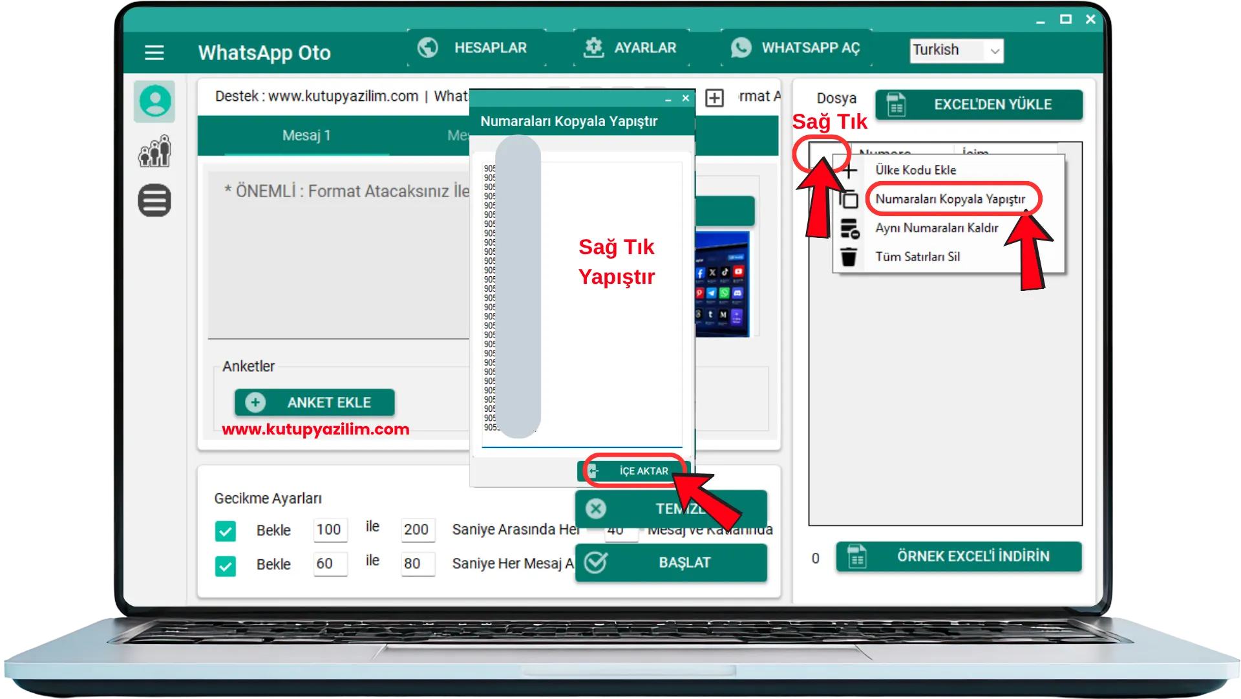
Task: Open the Turkish language dropdown
Action: 957,50
